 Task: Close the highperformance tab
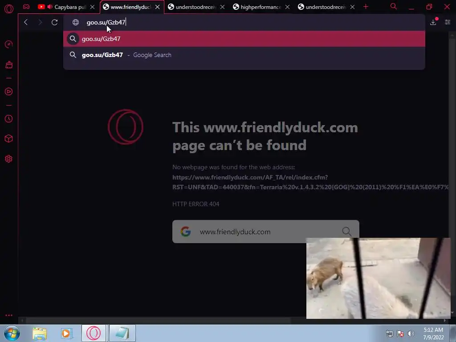tap(287, 7)
